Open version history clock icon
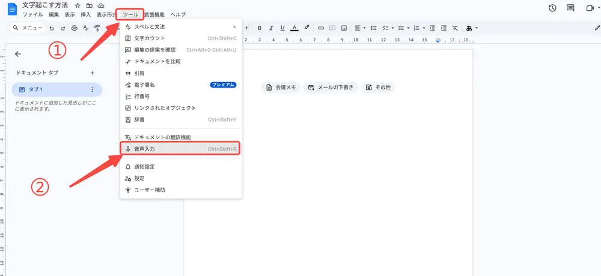Screen dimensions: 601x276 point(552,8)
